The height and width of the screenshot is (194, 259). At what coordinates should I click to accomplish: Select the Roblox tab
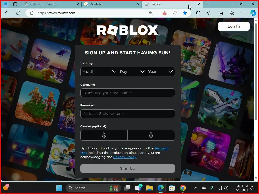pos(172,4)
